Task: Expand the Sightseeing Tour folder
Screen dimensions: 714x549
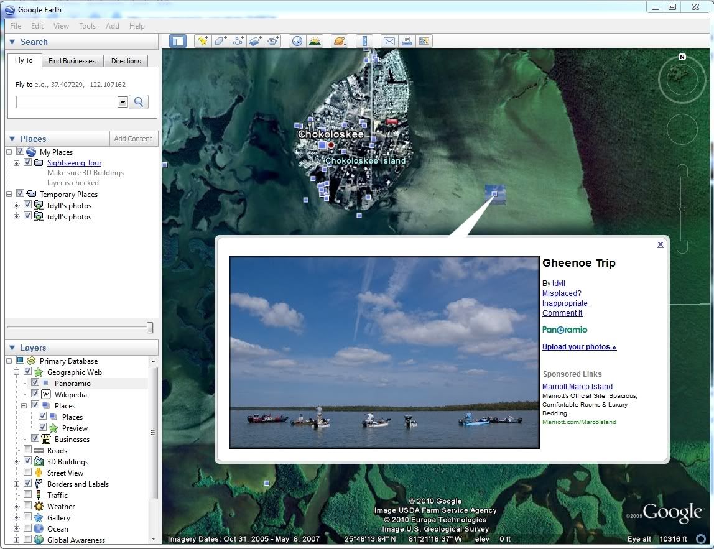Action: coord(16,163)
